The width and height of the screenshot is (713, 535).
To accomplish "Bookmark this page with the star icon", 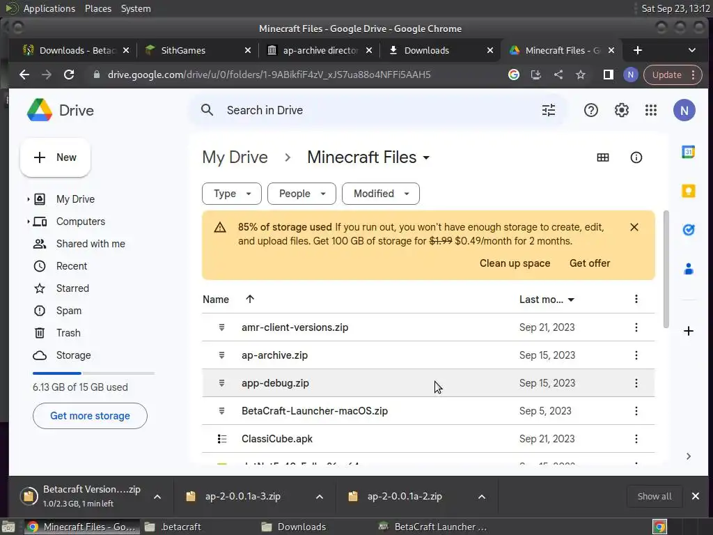I will (581, 75).
